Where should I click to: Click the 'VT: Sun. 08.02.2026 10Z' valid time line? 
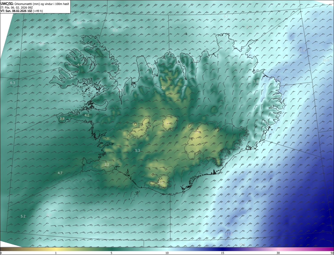[22, 11]
